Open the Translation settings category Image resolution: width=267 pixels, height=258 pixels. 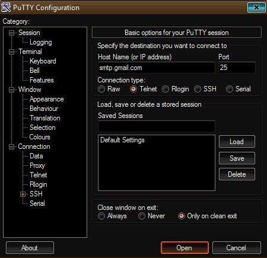pos(45,118)
